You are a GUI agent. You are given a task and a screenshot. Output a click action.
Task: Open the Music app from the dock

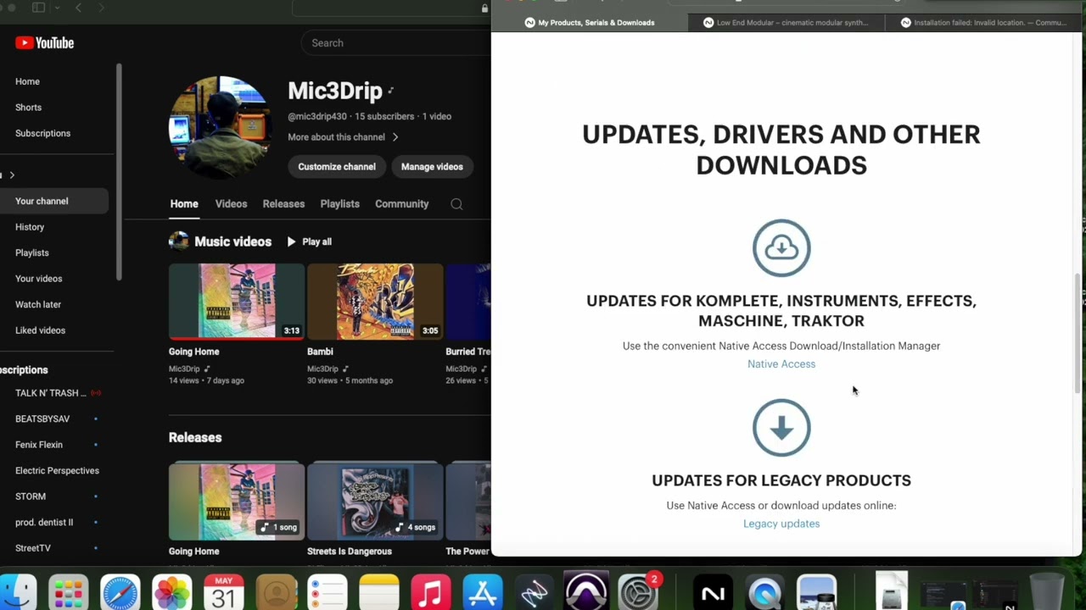click(x=431, y=592)
